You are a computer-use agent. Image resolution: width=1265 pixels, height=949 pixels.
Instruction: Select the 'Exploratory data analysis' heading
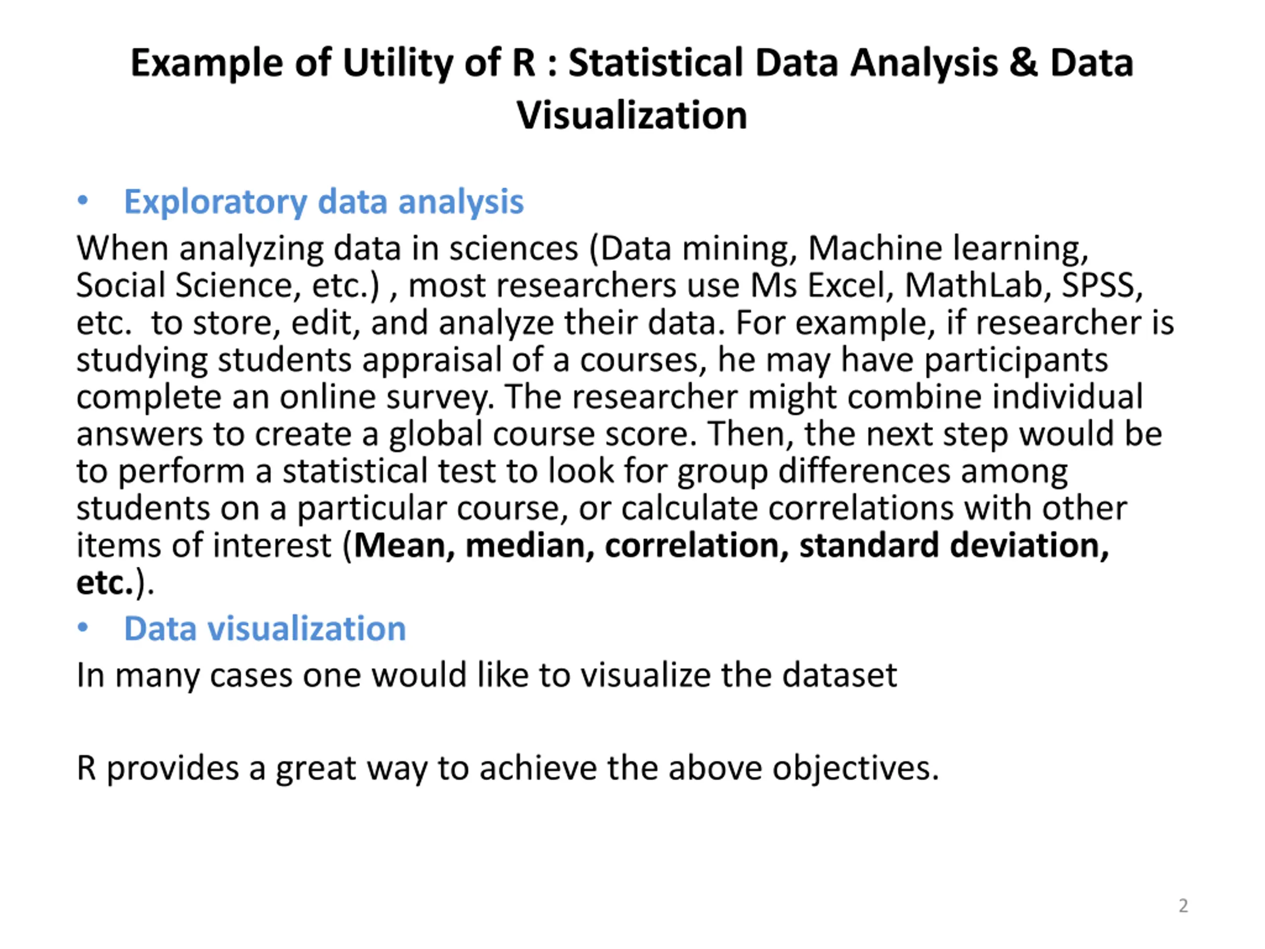324,202
